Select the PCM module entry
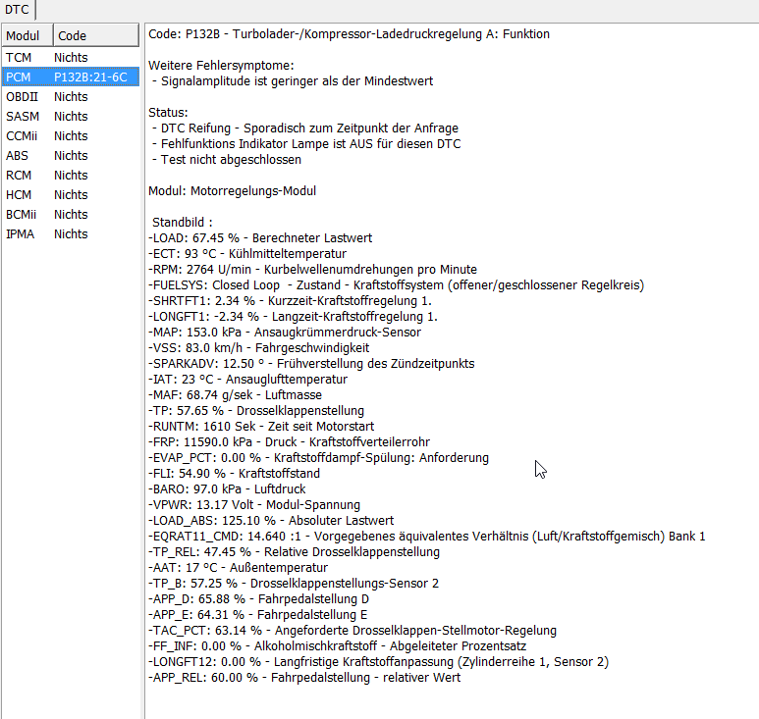The width and height of the screenshot is (759, 719). pos(19,77)
